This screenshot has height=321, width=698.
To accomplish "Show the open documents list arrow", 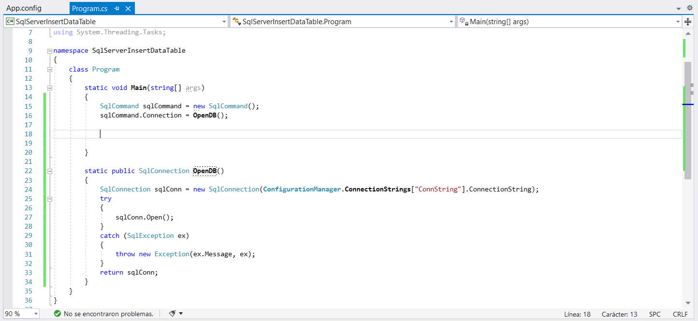I will click(x=678, y=9).
